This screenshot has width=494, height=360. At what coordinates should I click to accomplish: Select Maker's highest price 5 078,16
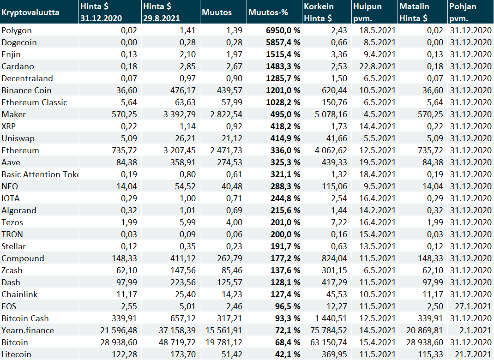click(328, 114)
